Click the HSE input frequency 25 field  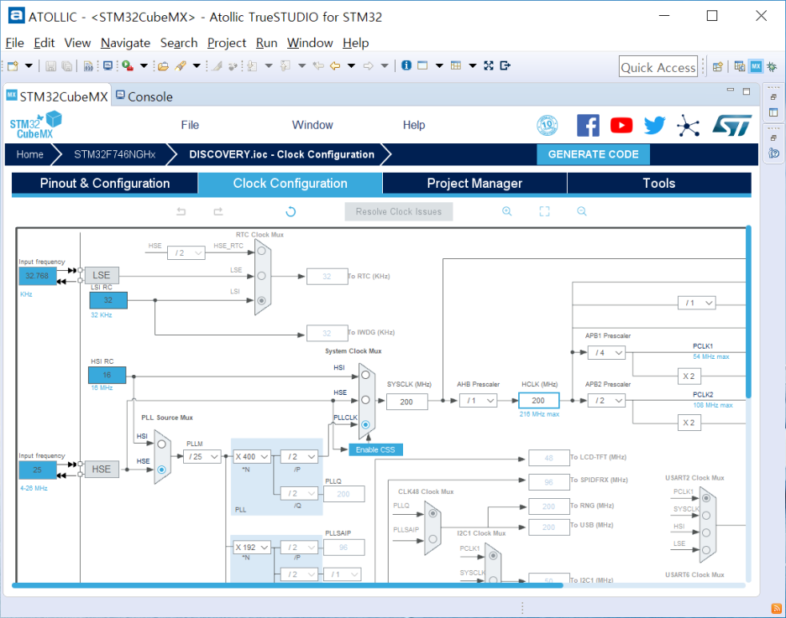[x=38, y=470]
